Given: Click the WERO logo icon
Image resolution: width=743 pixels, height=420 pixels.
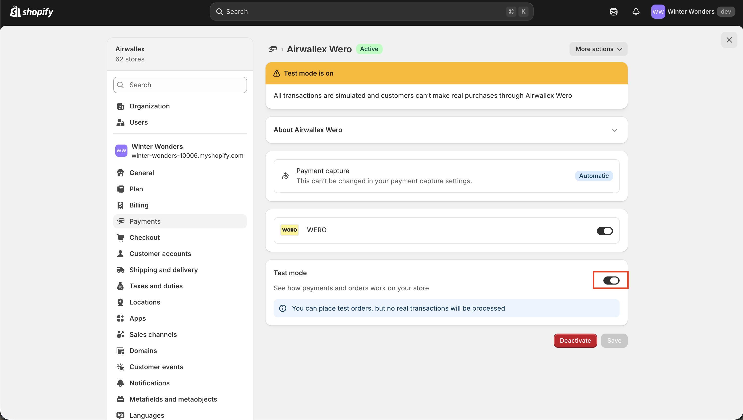Looking at the screenshot, I should coord(290,230).
